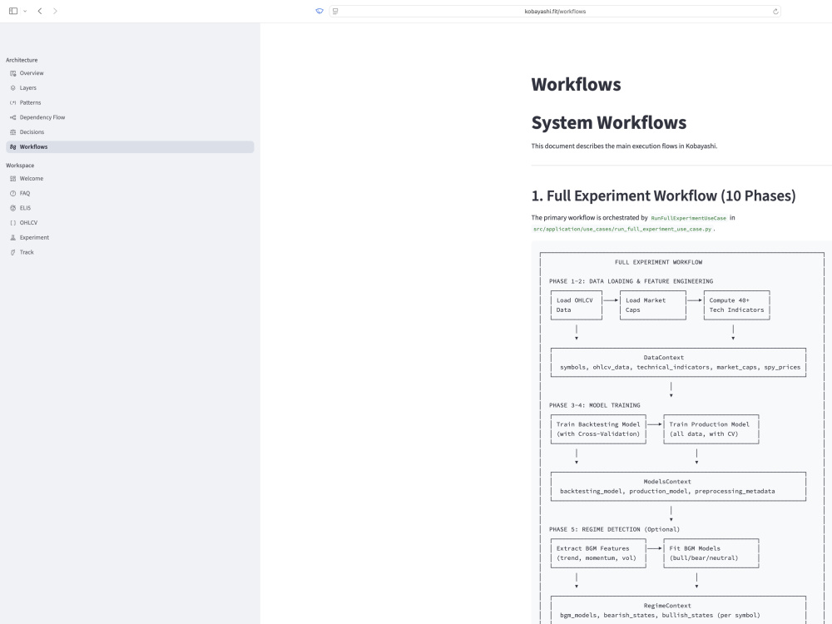The width and height of the screenshot is (832, 624).
Task: Open the page reader icon in address bar
Action: [x=335, y=11]
